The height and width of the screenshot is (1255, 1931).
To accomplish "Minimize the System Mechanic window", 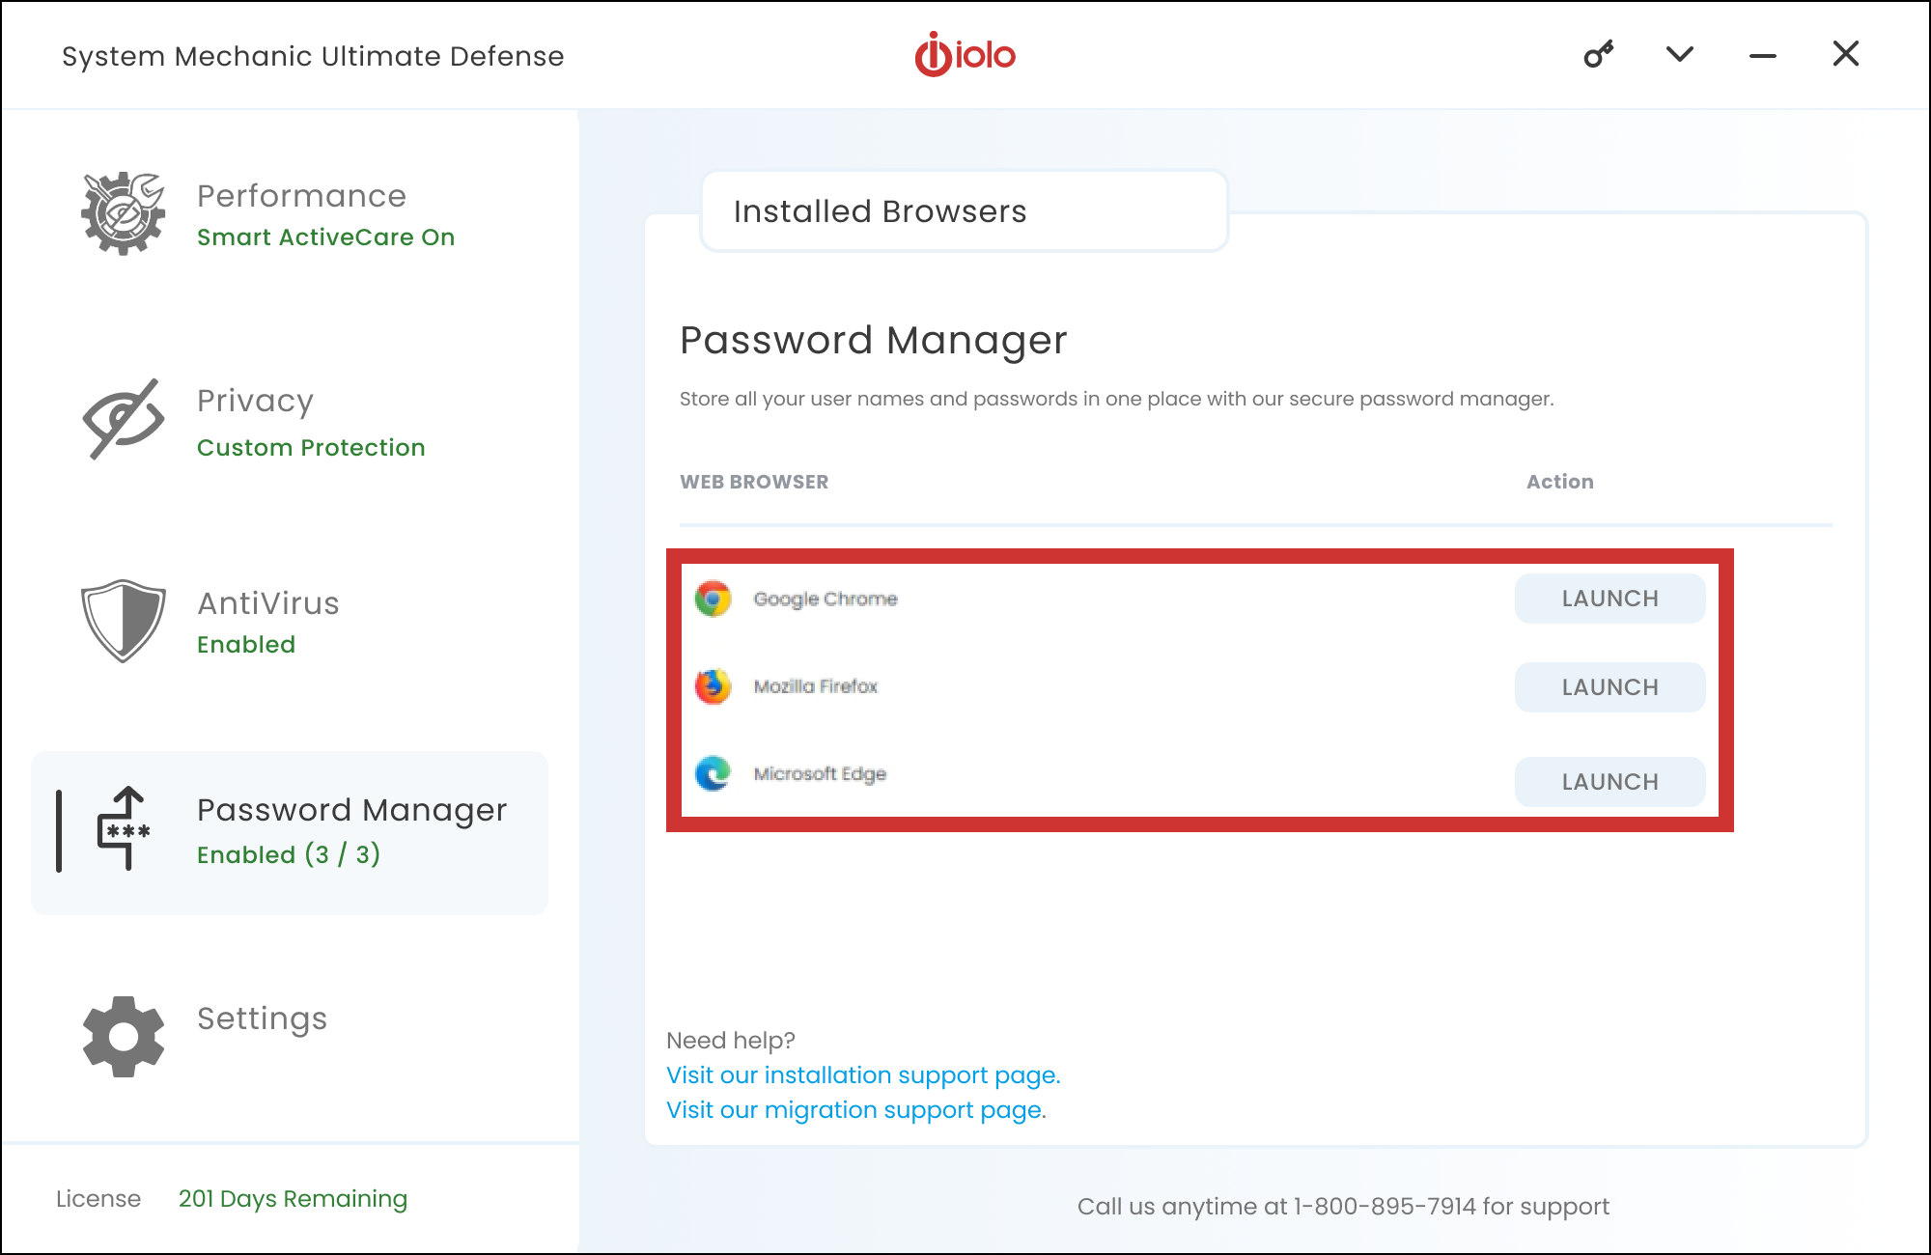I will tap(1763, 56).
